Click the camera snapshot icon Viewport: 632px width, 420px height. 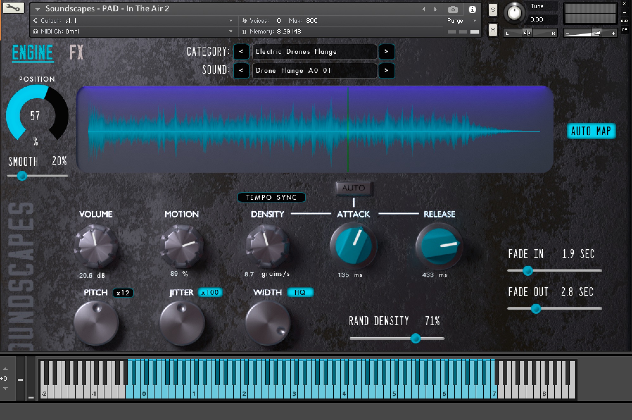coord(453,9)
